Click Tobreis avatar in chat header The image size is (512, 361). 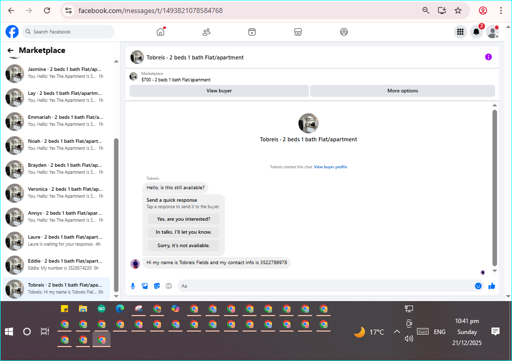(x=137, y=57)
